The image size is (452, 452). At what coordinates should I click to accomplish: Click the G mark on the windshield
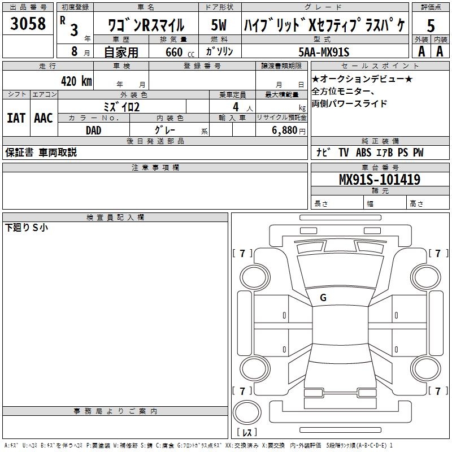[323, 298]
